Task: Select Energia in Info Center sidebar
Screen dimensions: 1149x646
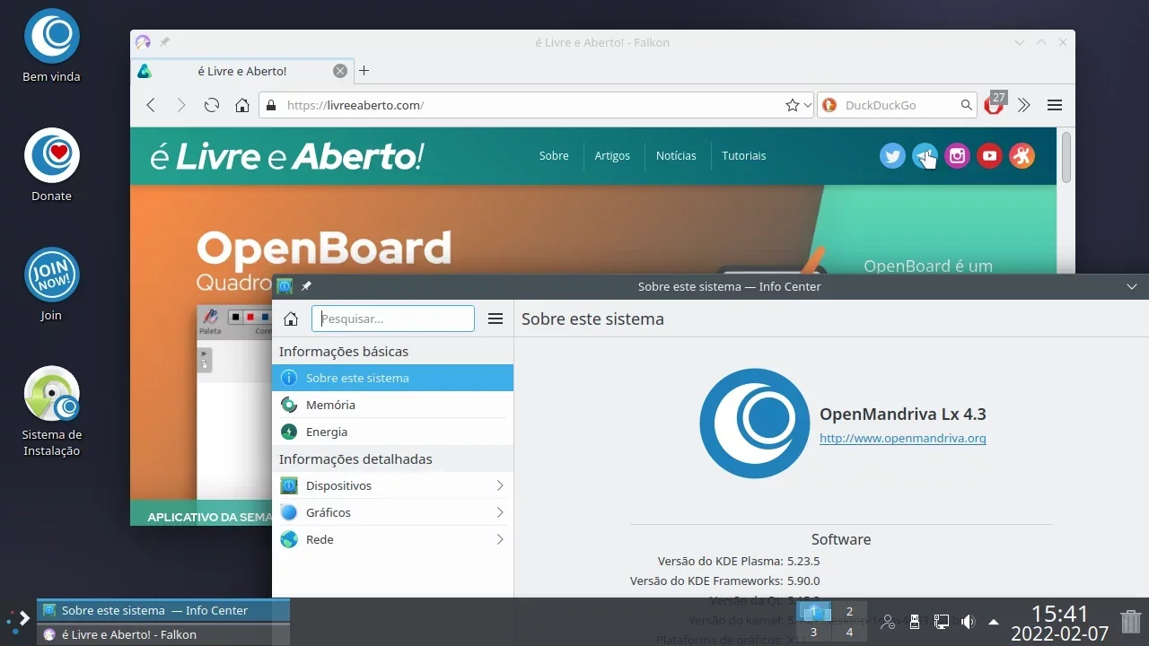Action: point(392,432)
